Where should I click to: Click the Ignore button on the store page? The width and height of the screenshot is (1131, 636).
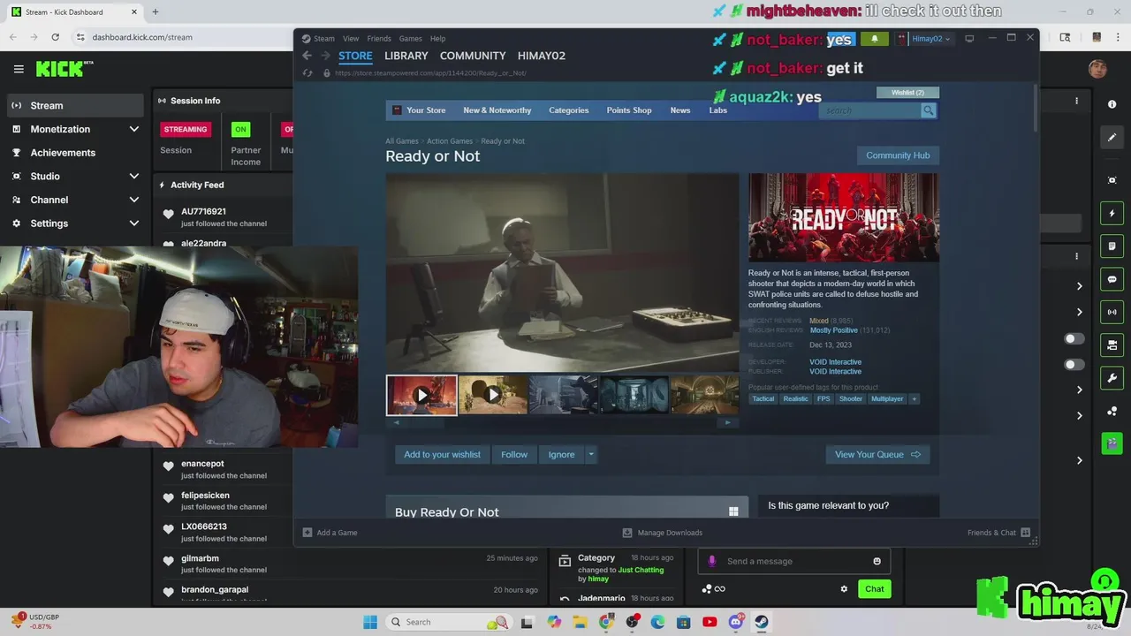click(561, 455)
